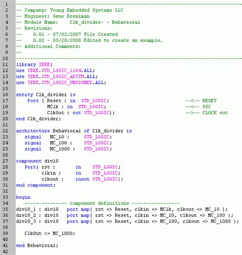The image size is (242, 255).
Task: Click 'component div10' declaration on line 27
Action: tap(37, 161)
